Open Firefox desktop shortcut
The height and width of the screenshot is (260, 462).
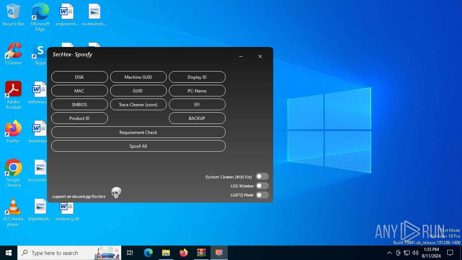[13, 132]
